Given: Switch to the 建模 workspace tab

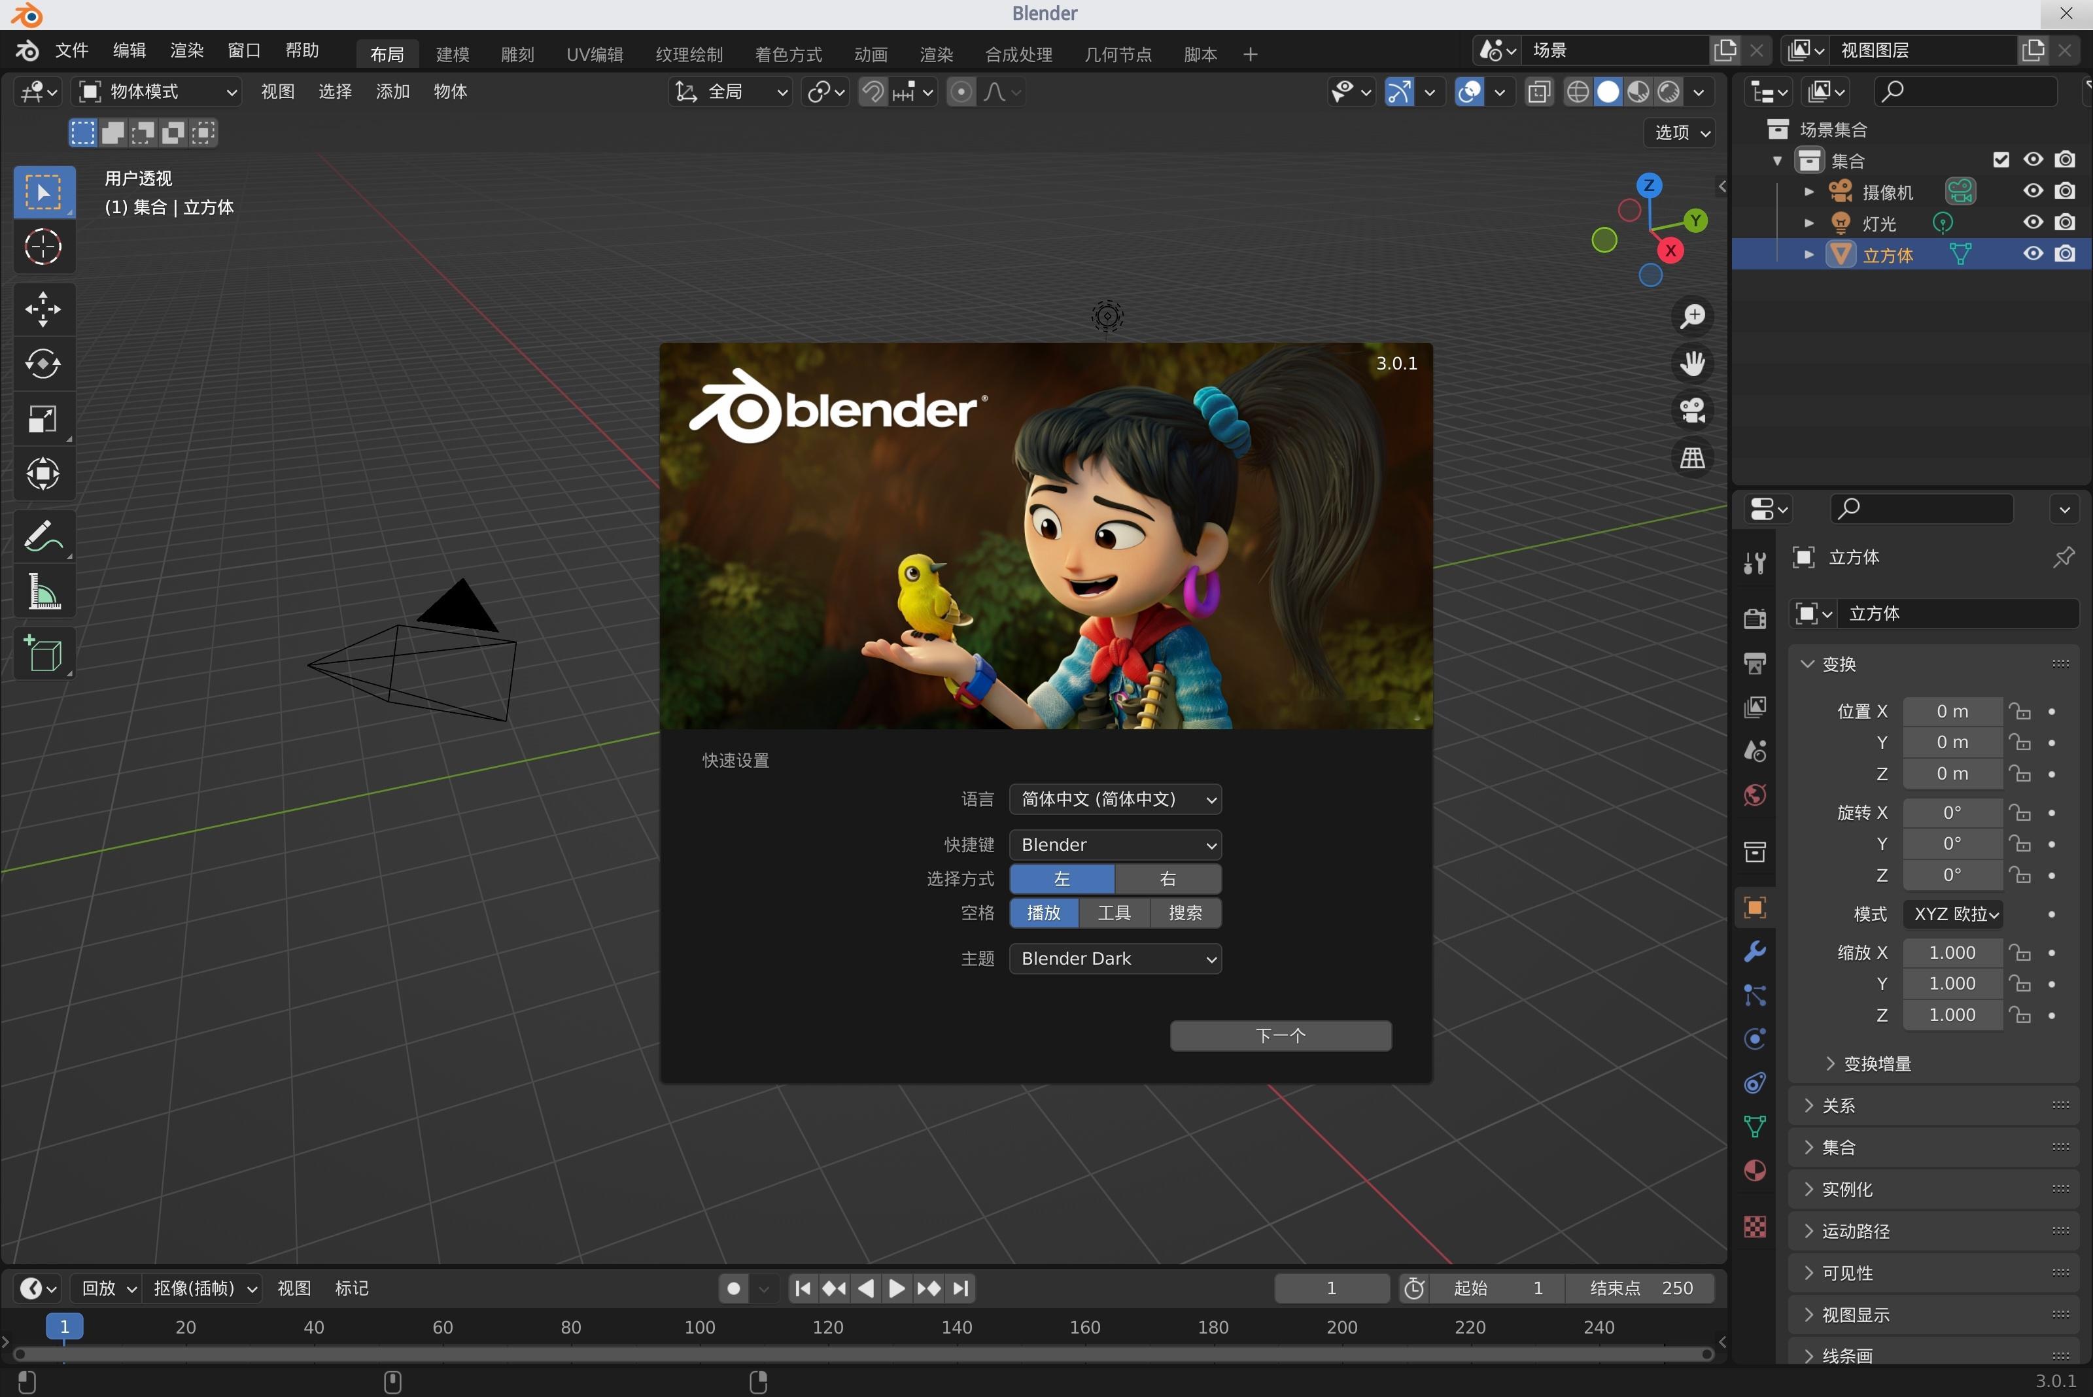Looking at the screenshot, I should pyautogui.click(x=452, y=54).
